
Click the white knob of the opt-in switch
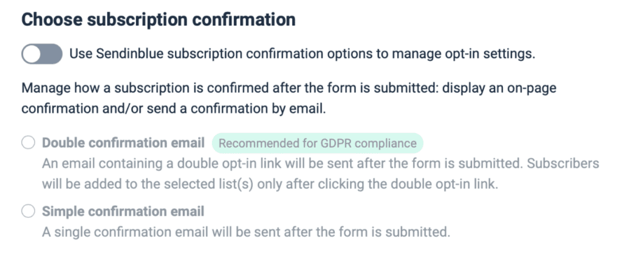(32, 54)
